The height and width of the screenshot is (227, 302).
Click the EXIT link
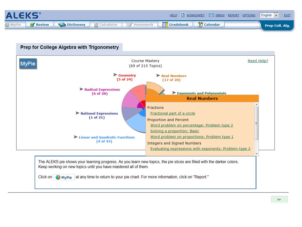click(287, 15)
